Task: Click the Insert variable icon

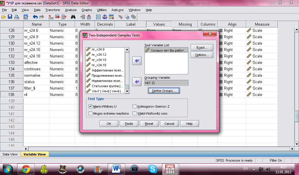Action: pos(89,17)
